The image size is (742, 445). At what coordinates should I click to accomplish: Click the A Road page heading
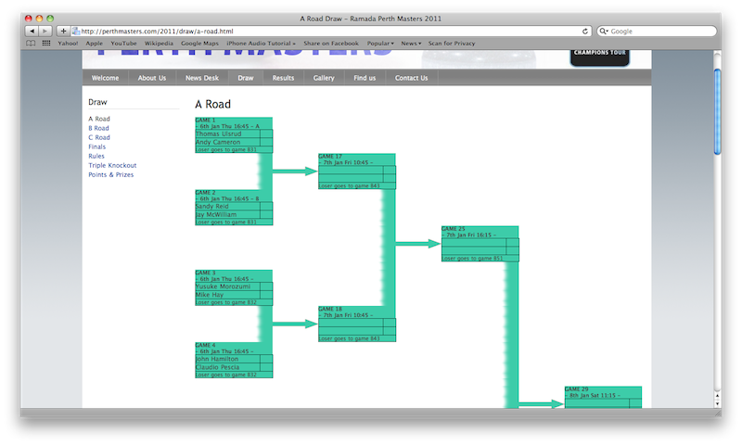213,104
